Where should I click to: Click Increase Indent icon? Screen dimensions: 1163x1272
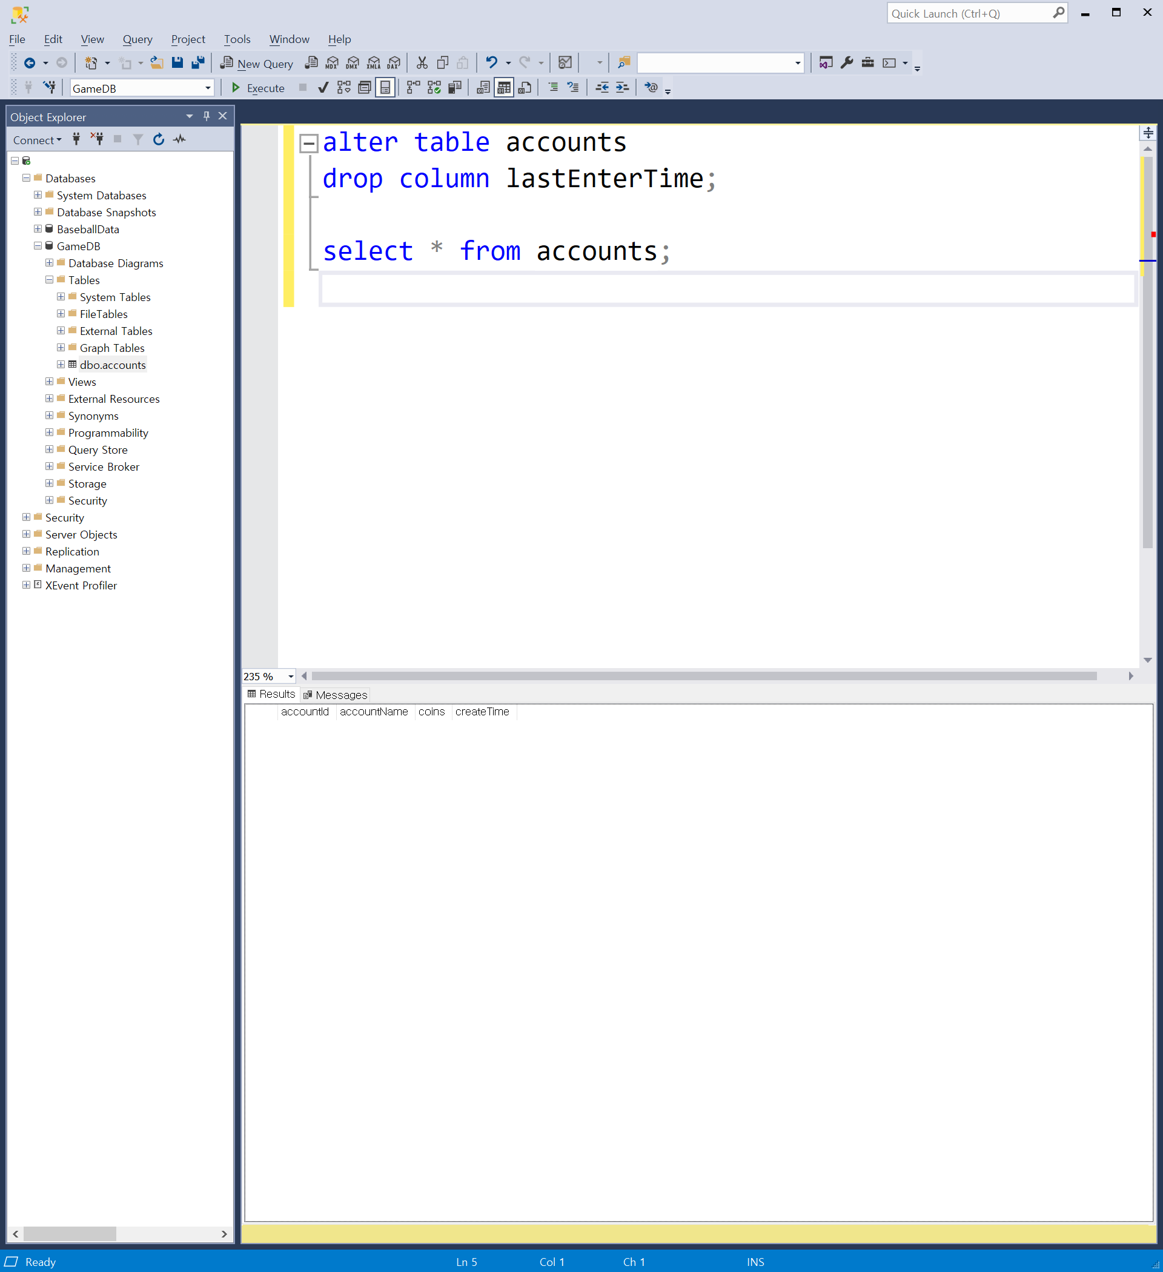[622, 88]
